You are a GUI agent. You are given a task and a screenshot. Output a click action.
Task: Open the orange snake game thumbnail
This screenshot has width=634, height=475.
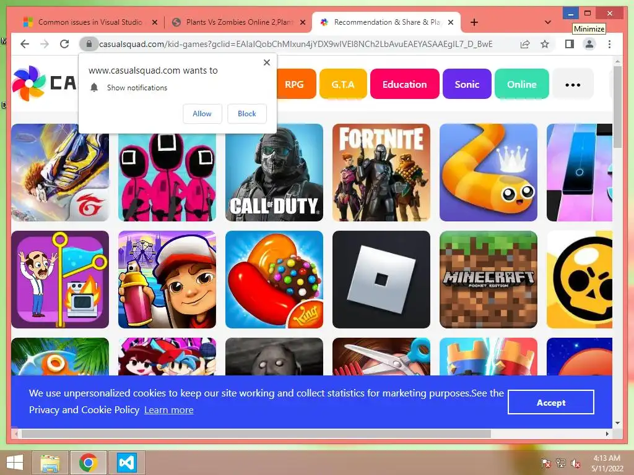coord(489,173)
